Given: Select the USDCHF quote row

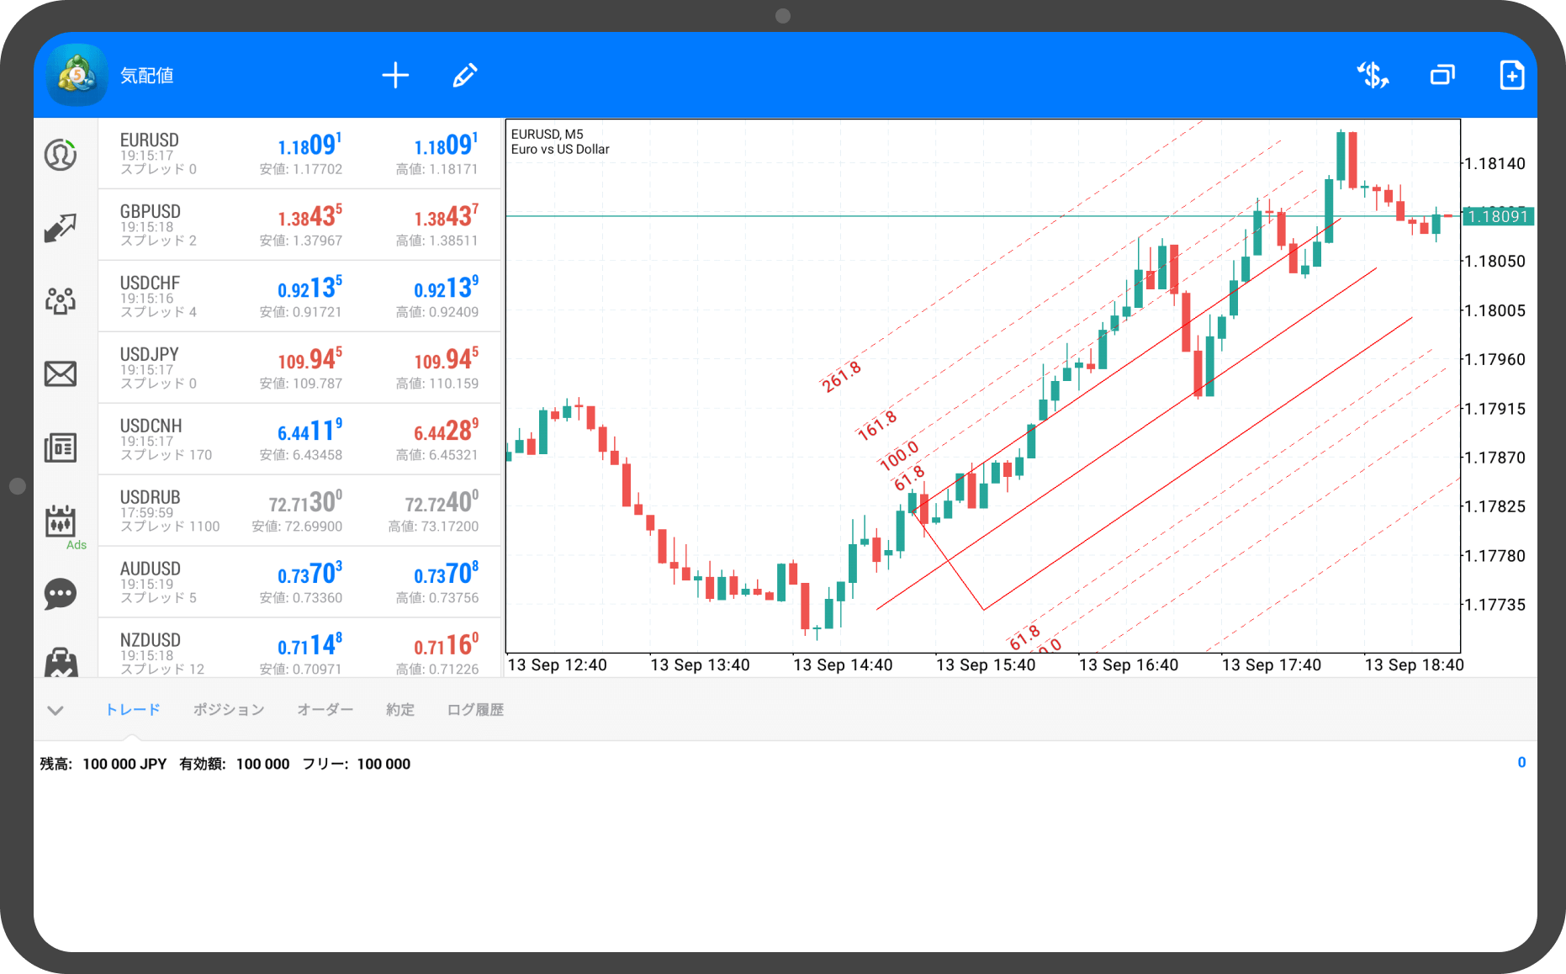Looking at the screenshot, I should tap(299, 296).
